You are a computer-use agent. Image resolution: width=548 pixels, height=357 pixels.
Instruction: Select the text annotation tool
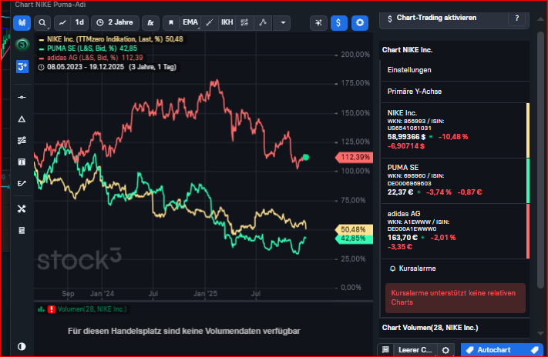(22, 162)
